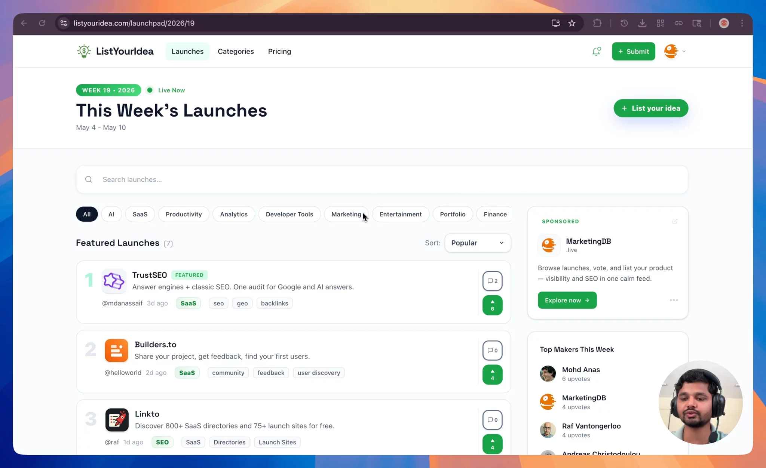Viewport: 766px width, 468px height.
Task: Reload the page with the refresh icon
Action: pos(42,23)
